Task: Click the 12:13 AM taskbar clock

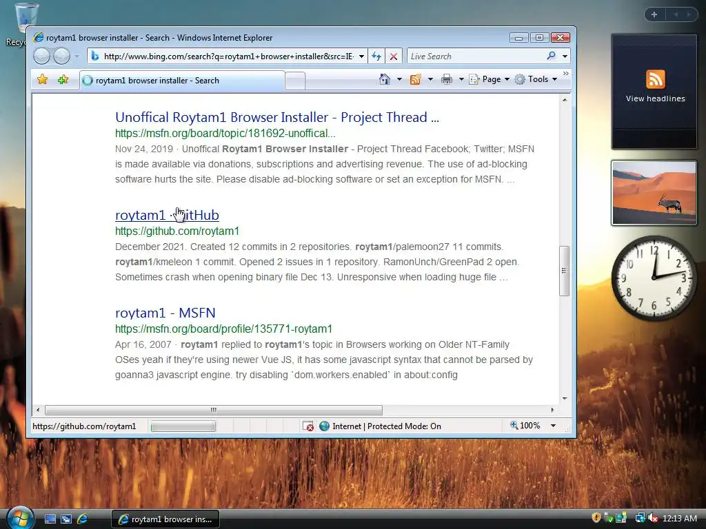Action: [679, 518]
